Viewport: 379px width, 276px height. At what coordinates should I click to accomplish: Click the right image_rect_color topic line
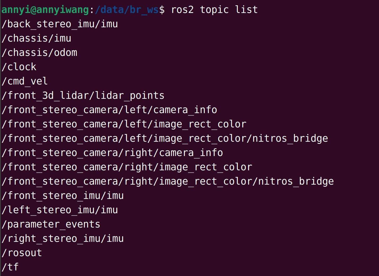click(x=127, y=167)
